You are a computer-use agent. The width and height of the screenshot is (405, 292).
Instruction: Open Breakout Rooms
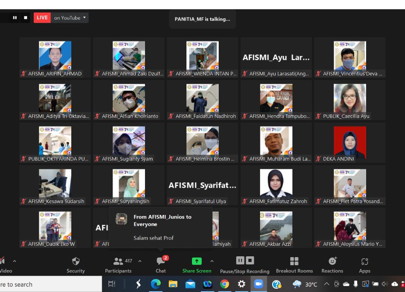pos(294,265)
